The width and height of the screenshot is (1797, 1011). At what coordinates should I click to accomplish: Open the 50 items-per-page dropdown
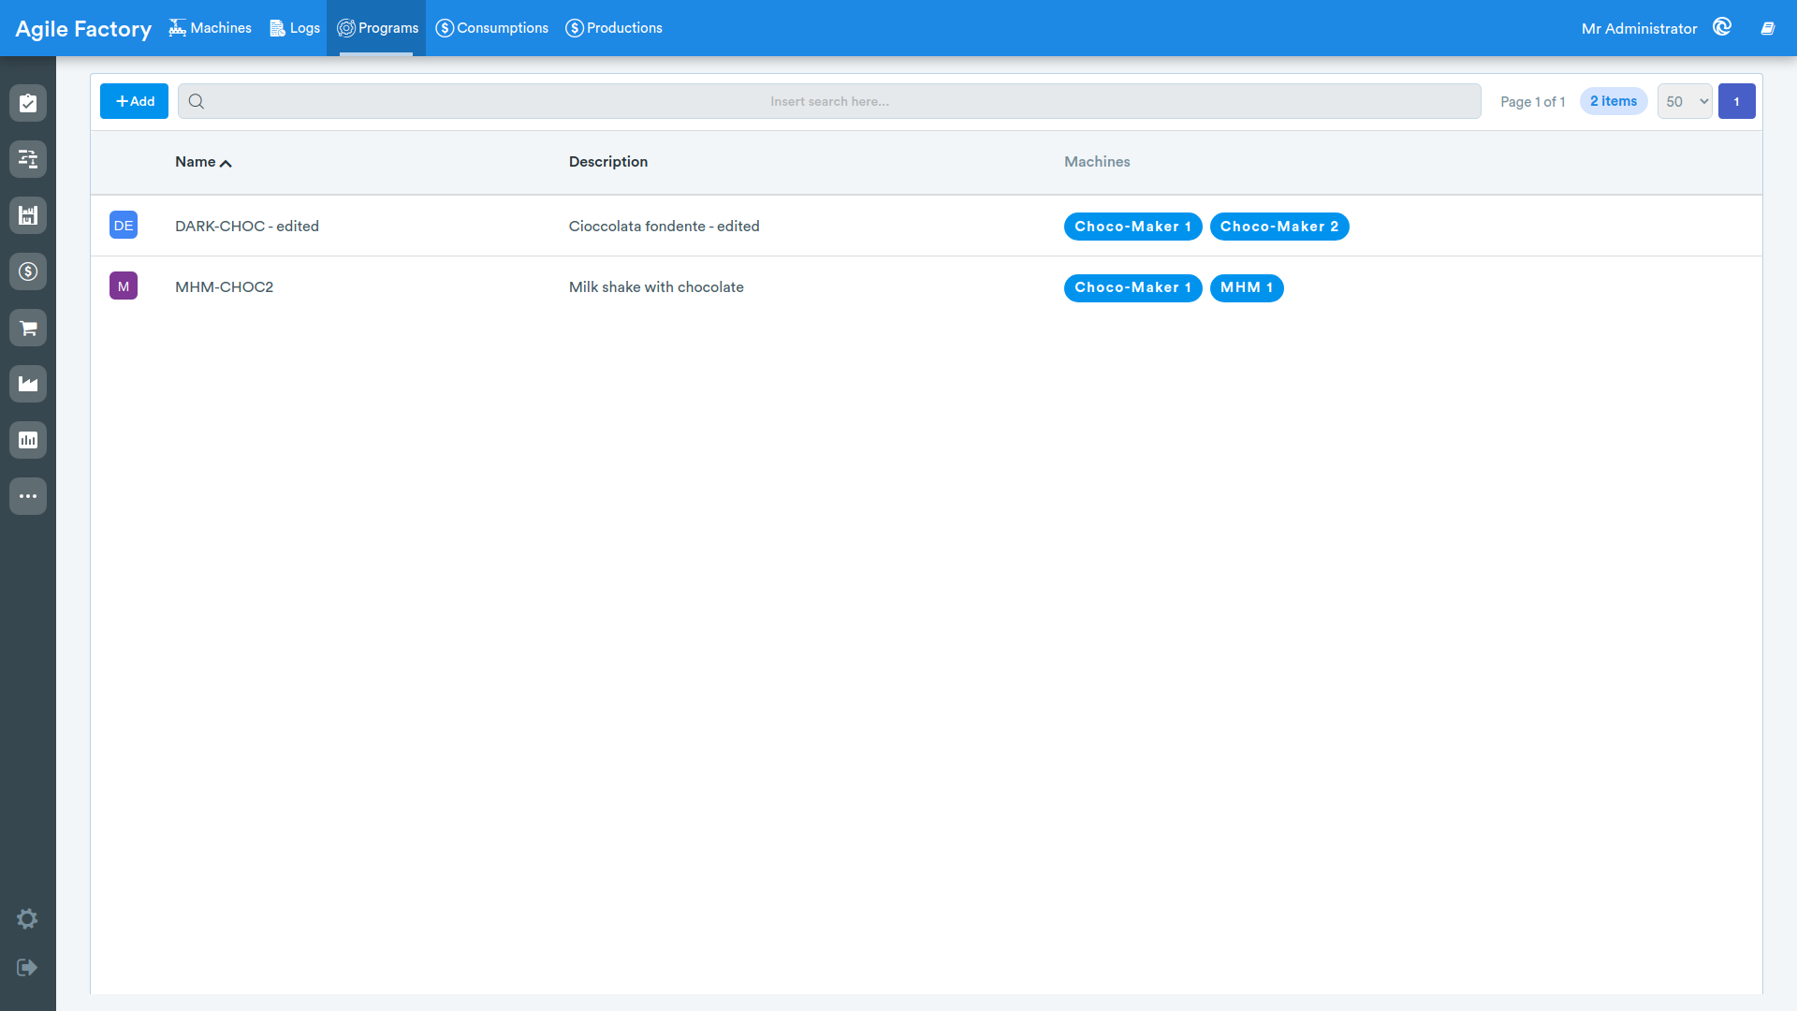tap(1685, 101)
